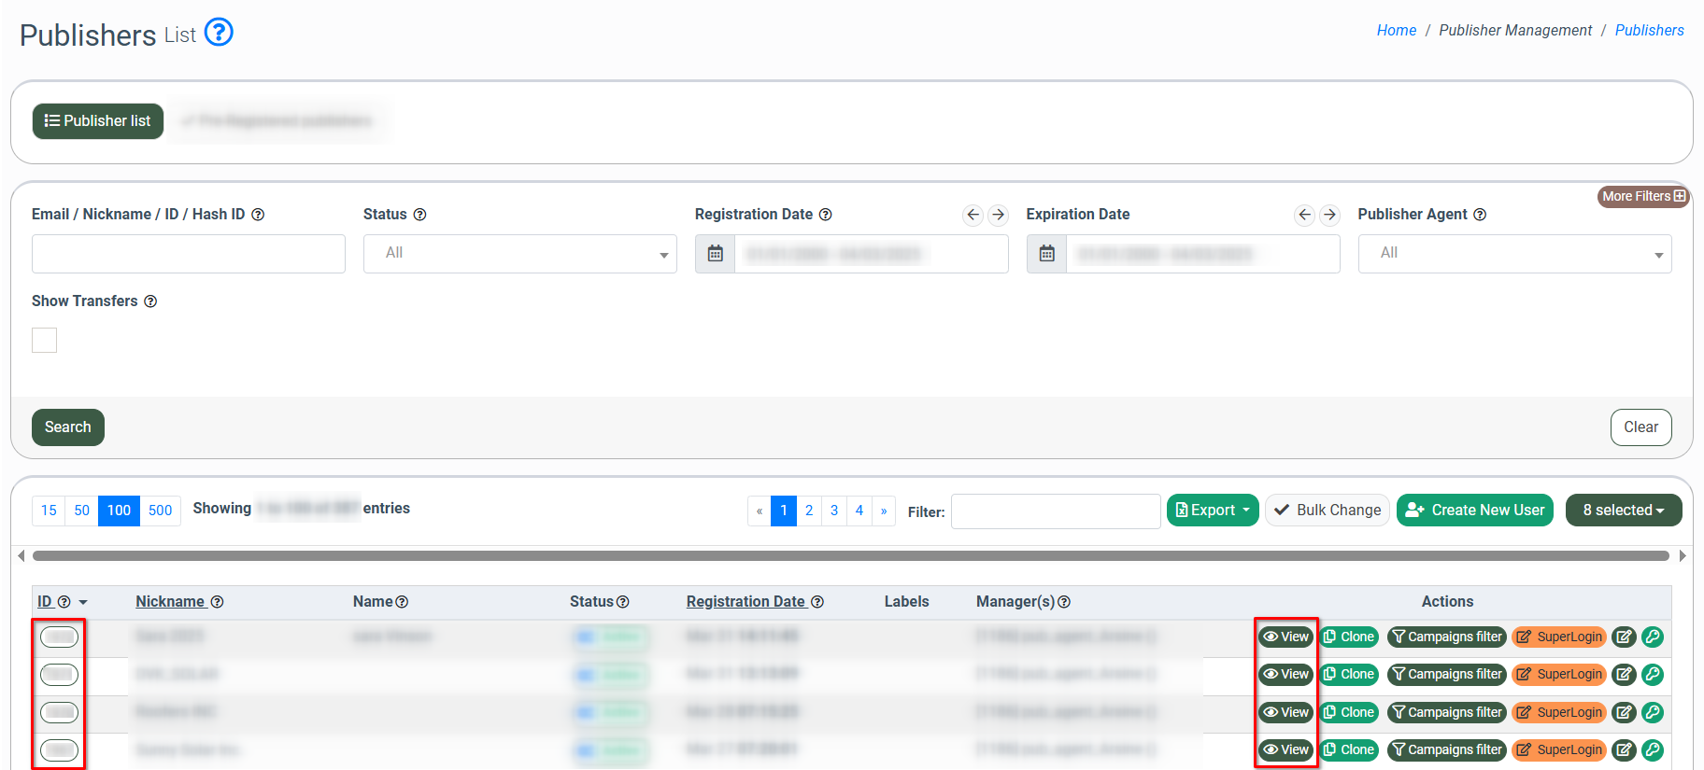Screen dimensions: 1704x770
Task: Click the green key icon in last row
Action: (1652, 749)
